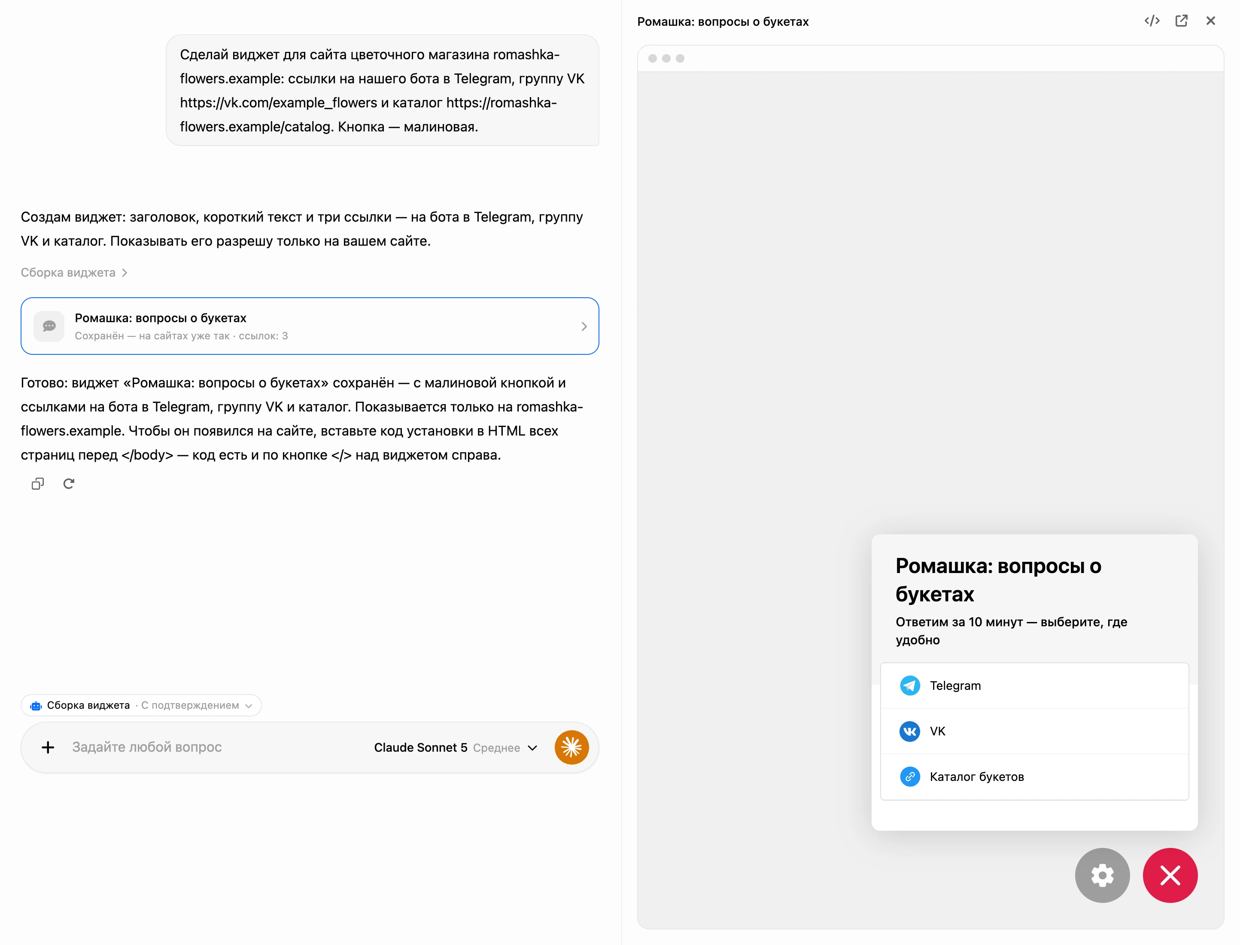Expand the Сборка виджета steps

coord(74,272)
